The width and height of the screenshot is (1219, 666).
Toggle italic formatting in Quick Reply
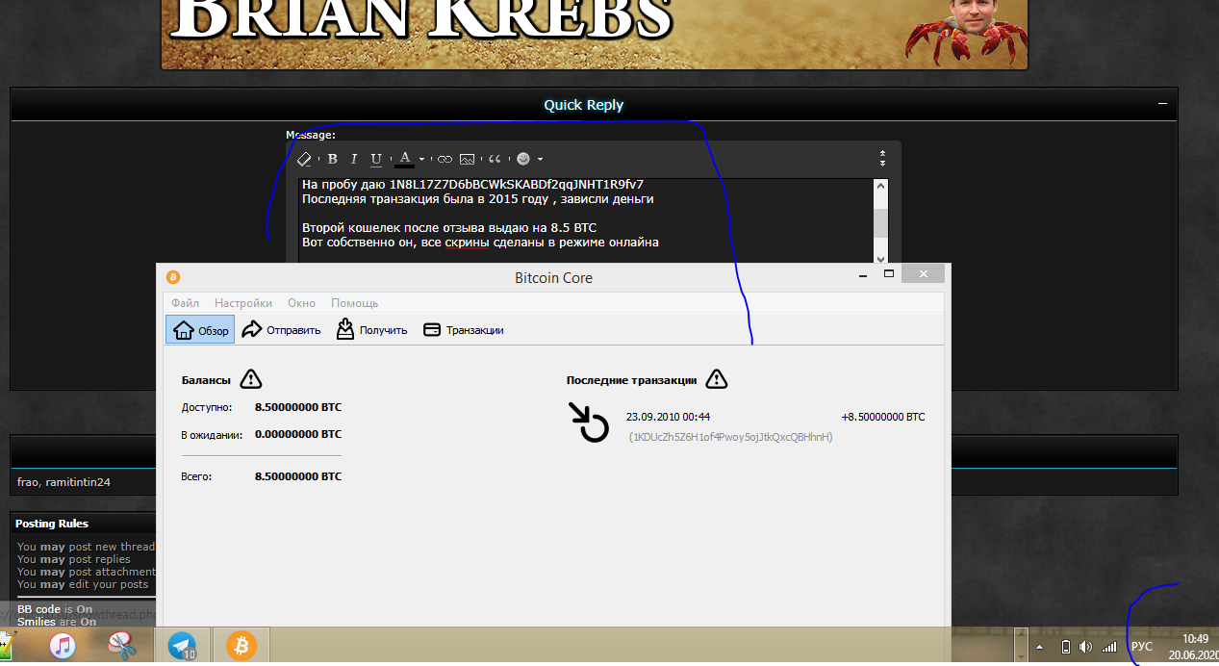(x=353, y=159)
